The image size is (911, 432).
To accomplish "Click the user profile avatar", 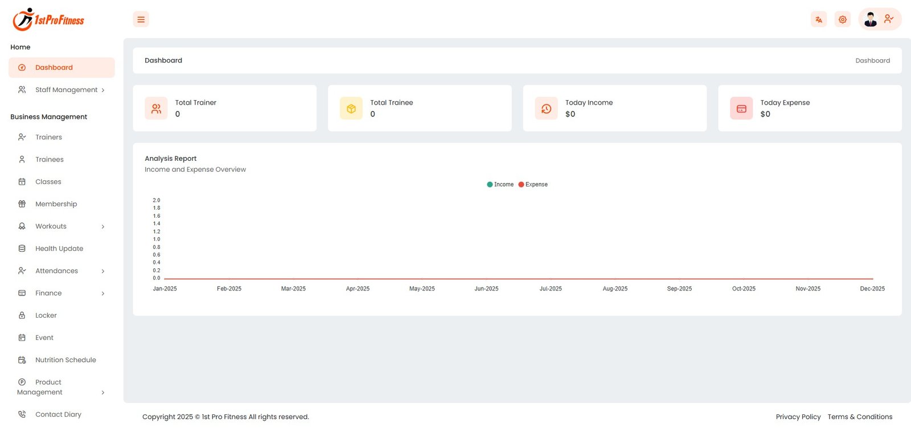I will tap(870, 19).
